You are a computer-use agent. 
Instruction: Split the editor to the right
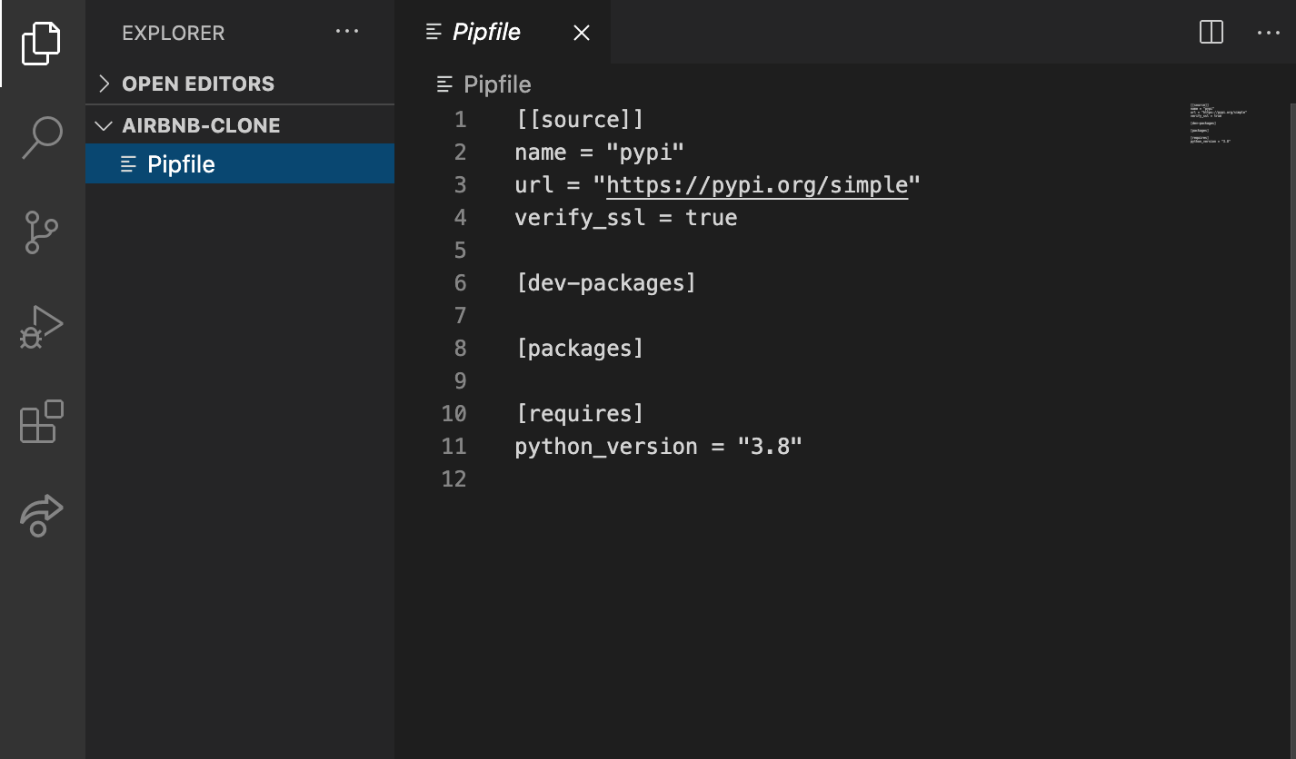point(1211,32)
